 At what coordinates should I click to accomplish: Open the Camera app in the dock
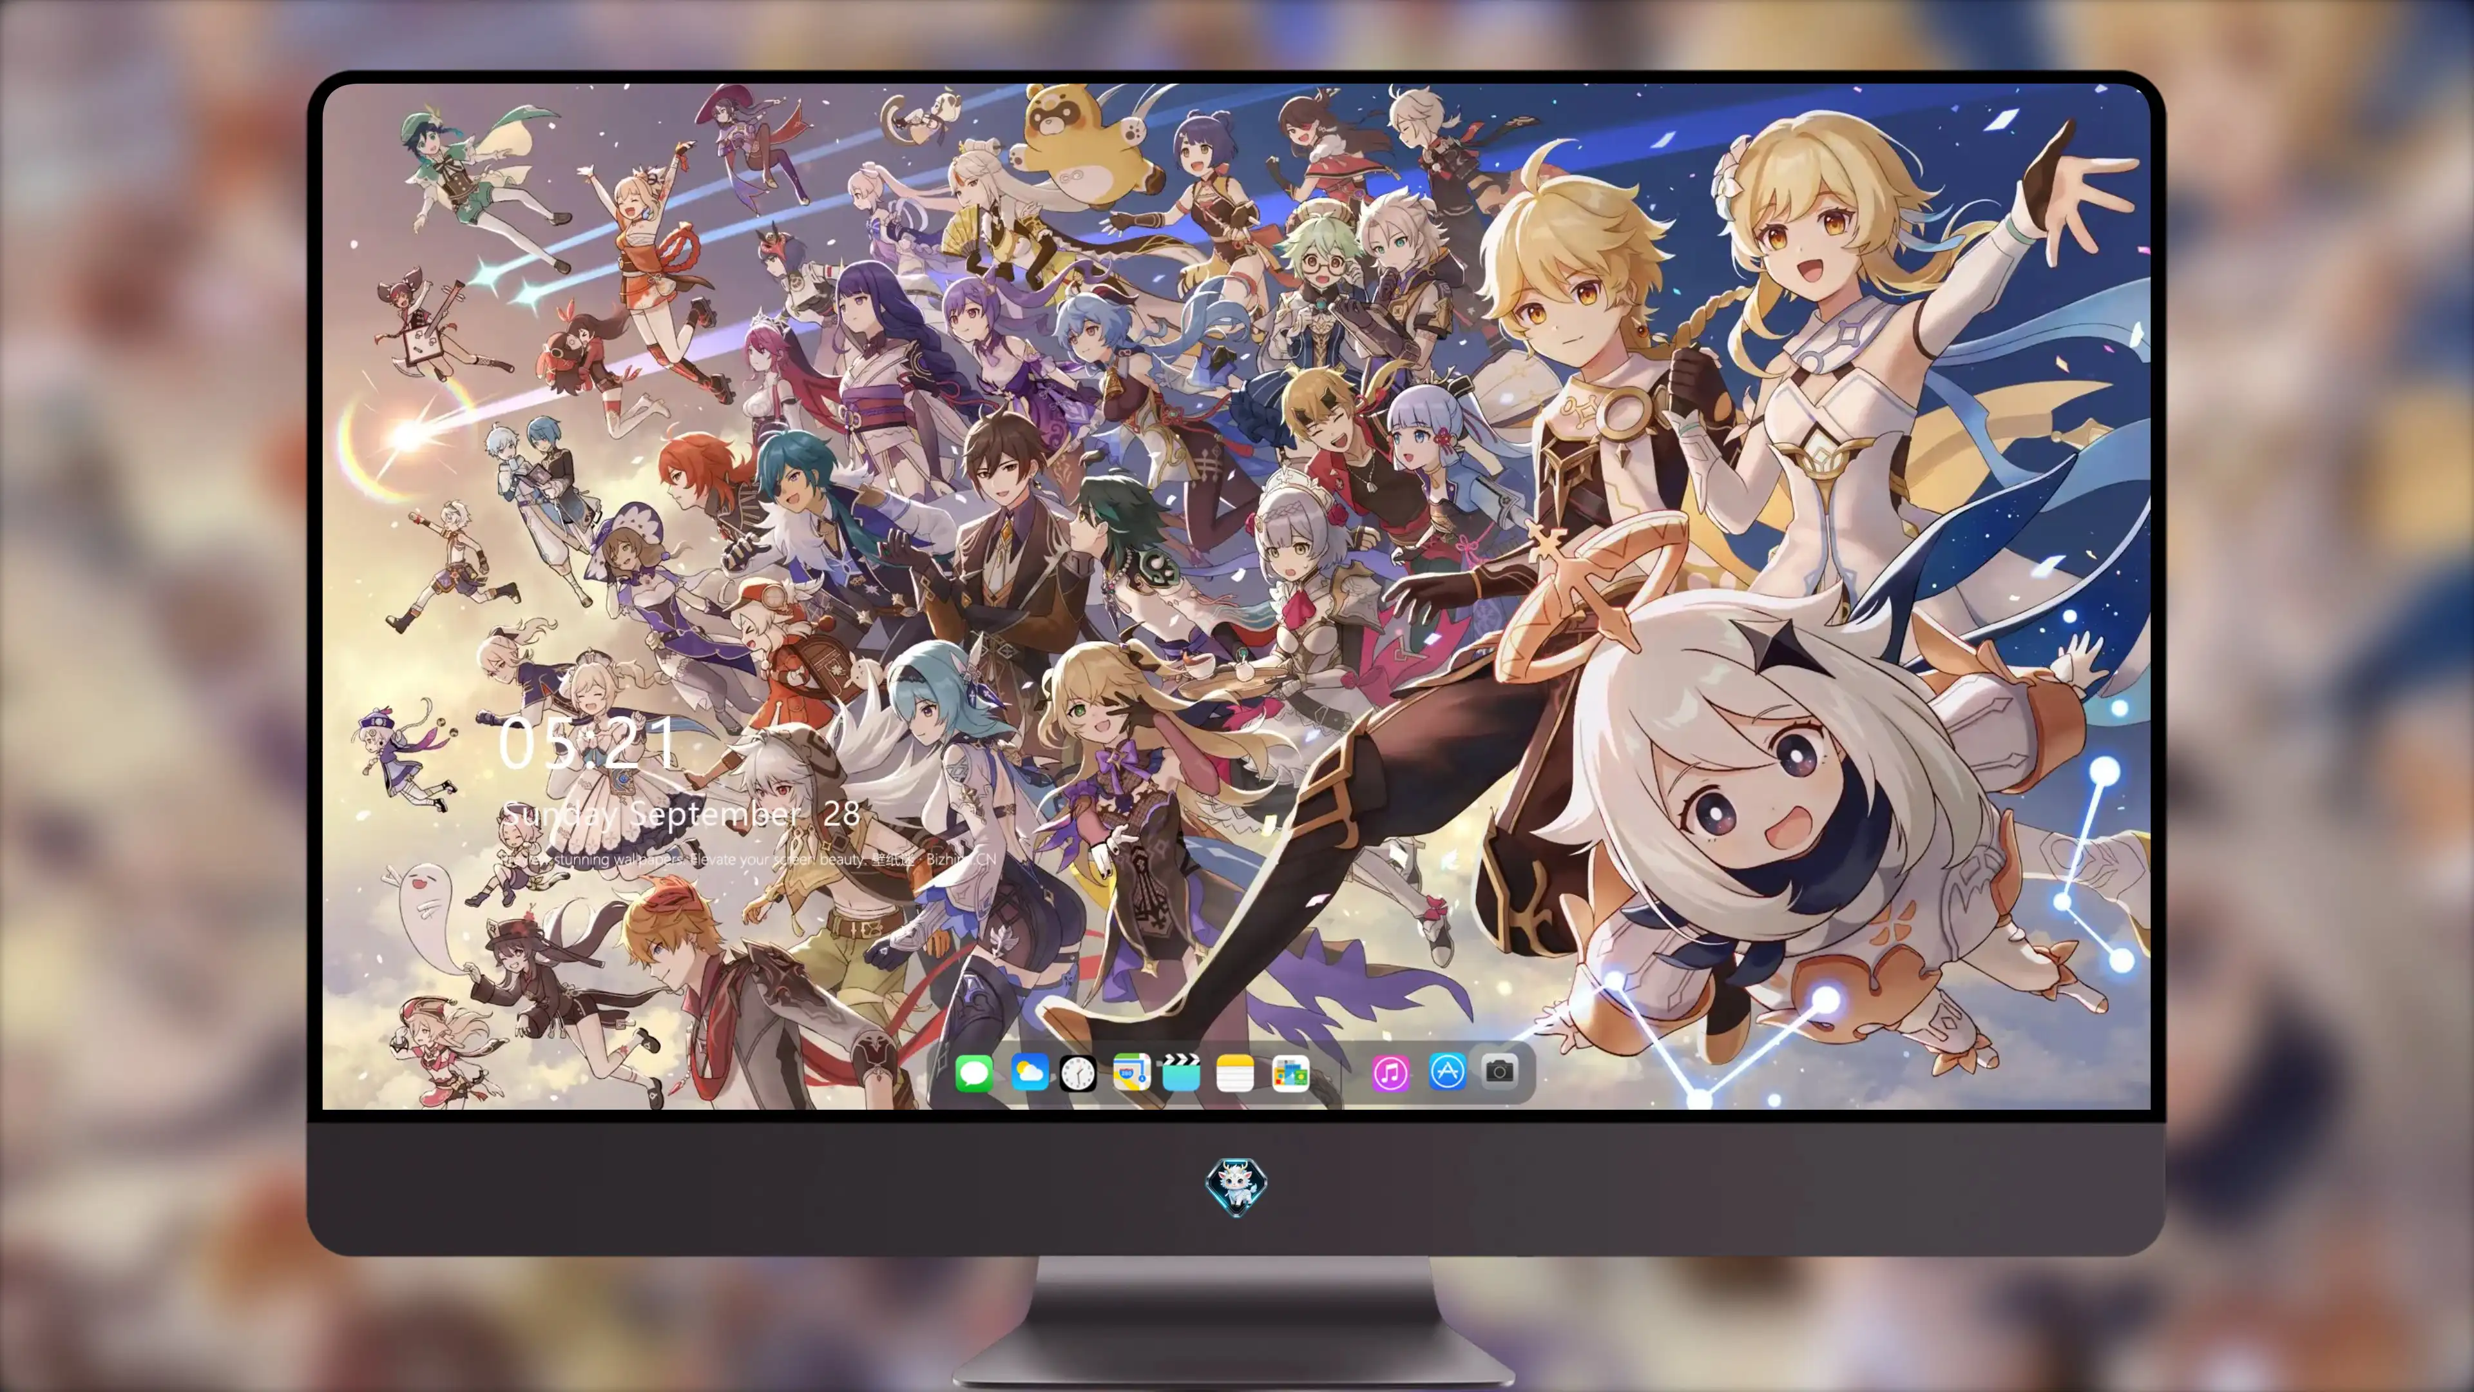click(1499, 1071)
